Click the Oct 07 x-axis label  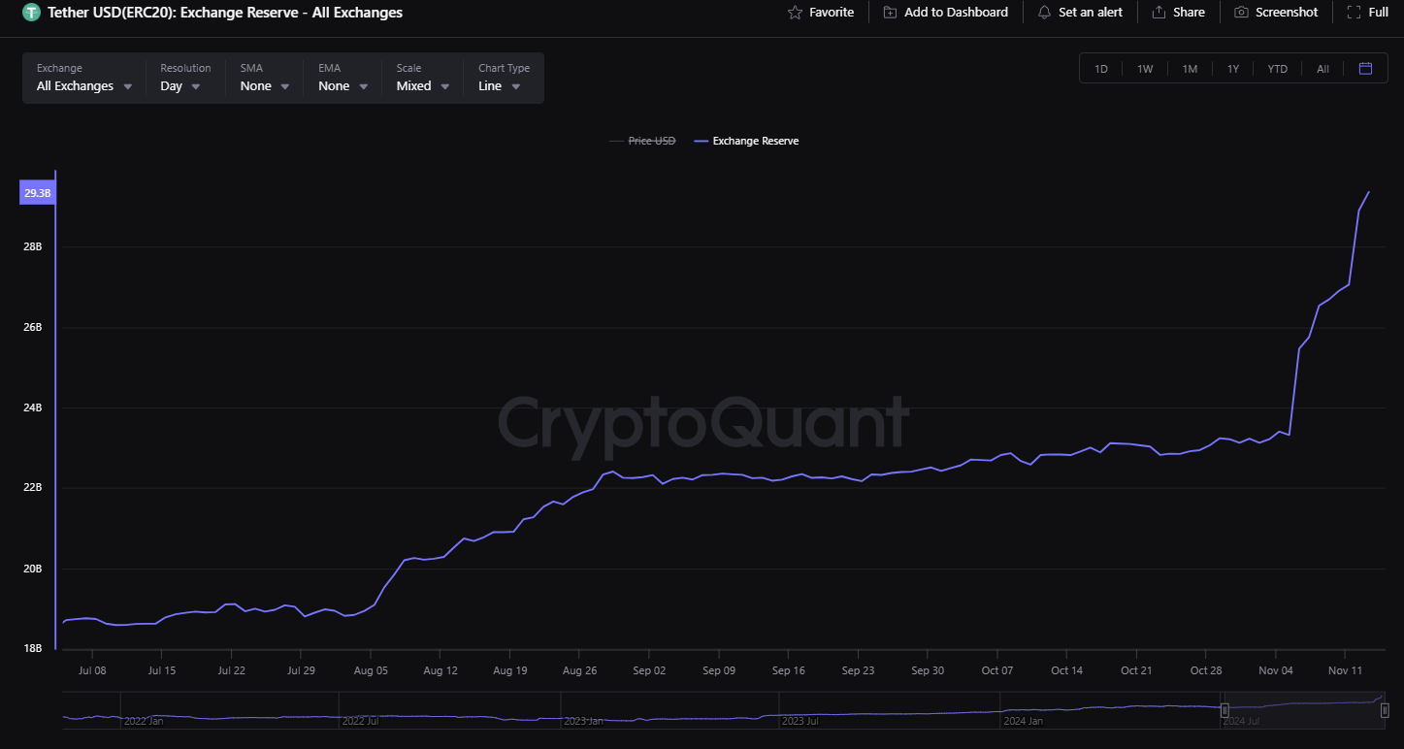[996, 670]
